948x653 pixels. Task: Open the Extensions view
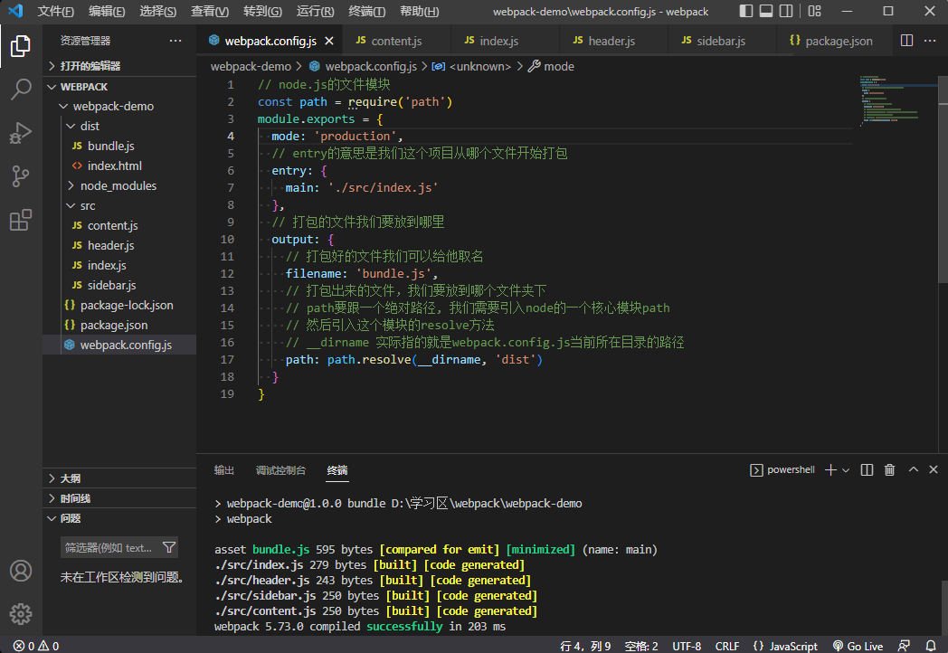pyautogui.click(x=21, y=220)
